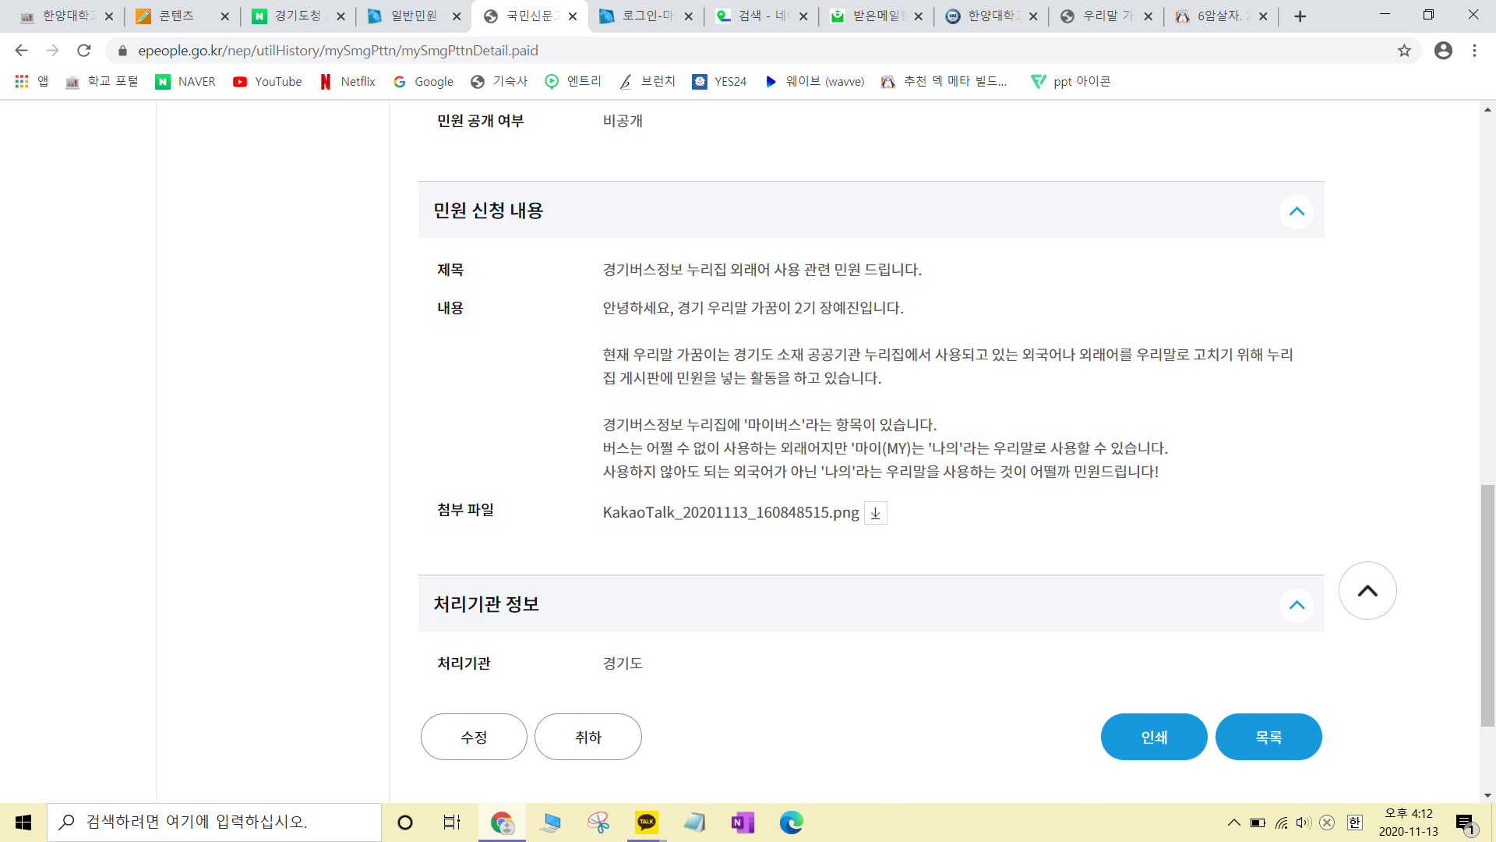Open the KakaoTalk app in the taskbar
Image resolution: width=1496 pixels, height=842 pixels.
[646, 823]
